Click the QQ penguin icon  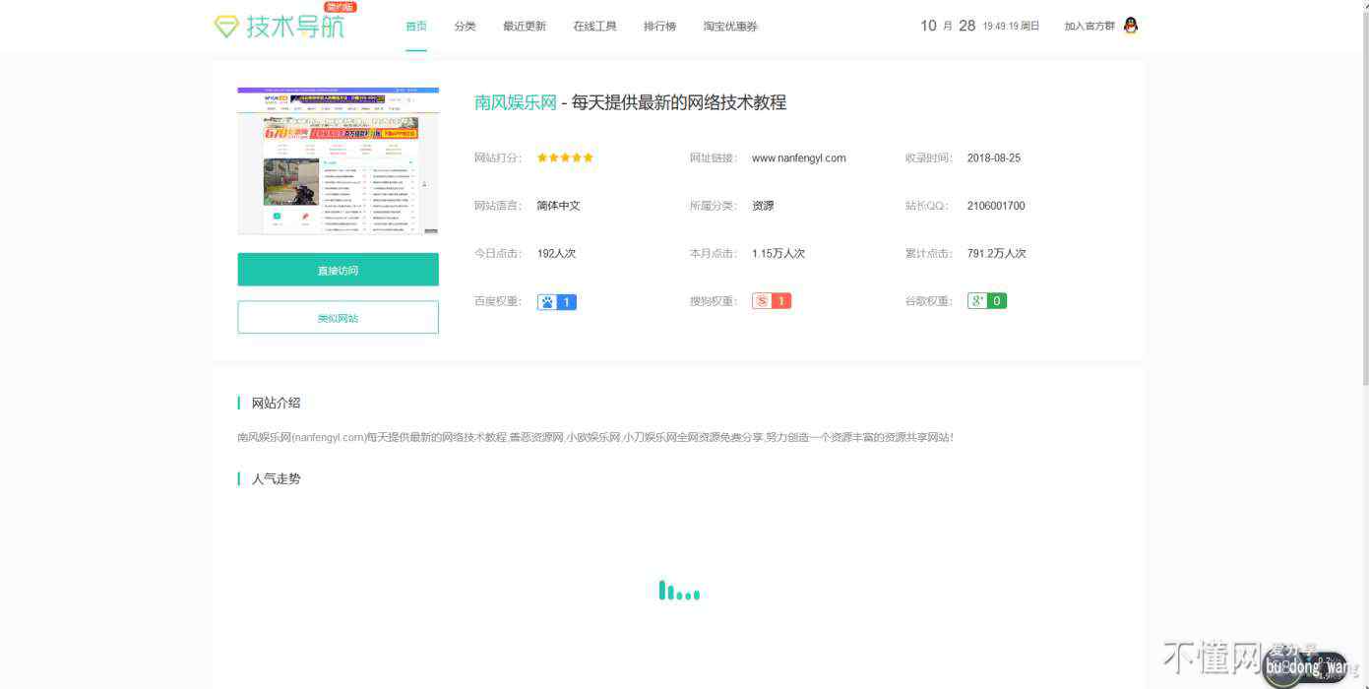pos(1130,26)
